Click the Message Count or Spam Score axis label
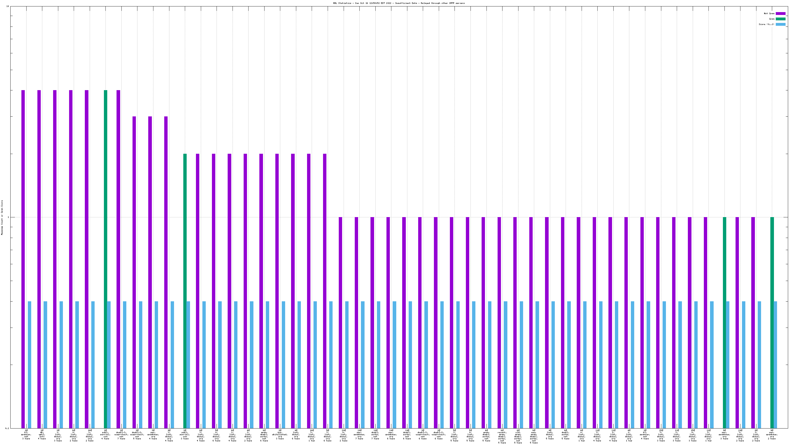792x445 pixels. [x=2, y=217]
